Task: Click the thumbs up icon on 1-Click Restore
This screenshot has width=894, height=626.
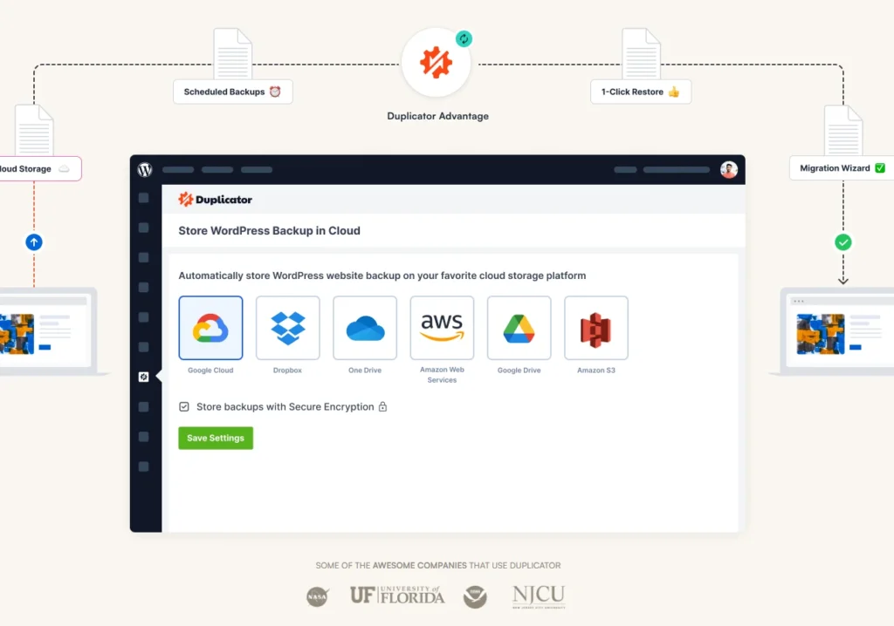Action: [x=674, y=92]
